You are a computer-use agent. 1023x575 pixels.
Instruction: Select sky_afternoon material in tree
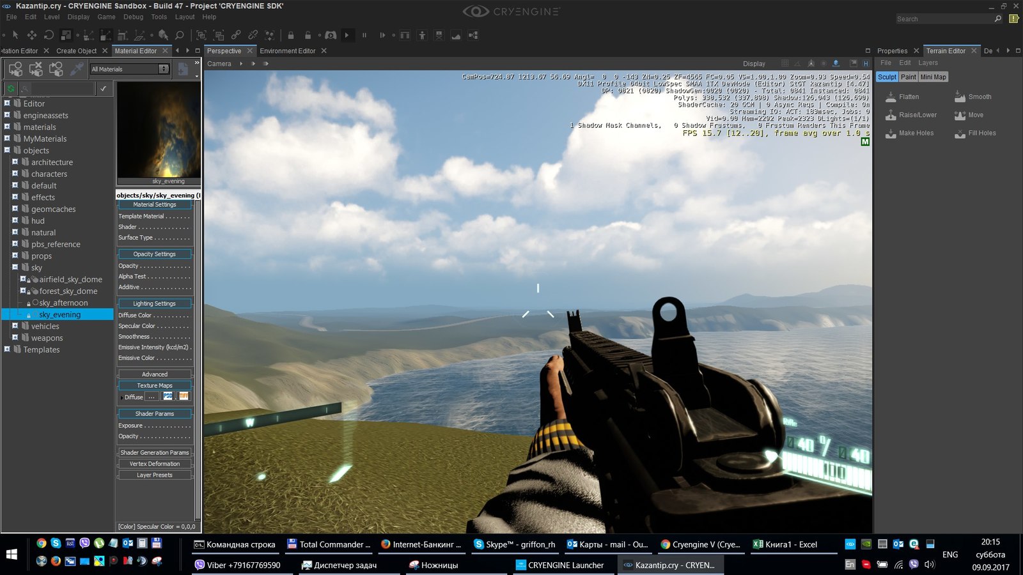tap(63, 303)
